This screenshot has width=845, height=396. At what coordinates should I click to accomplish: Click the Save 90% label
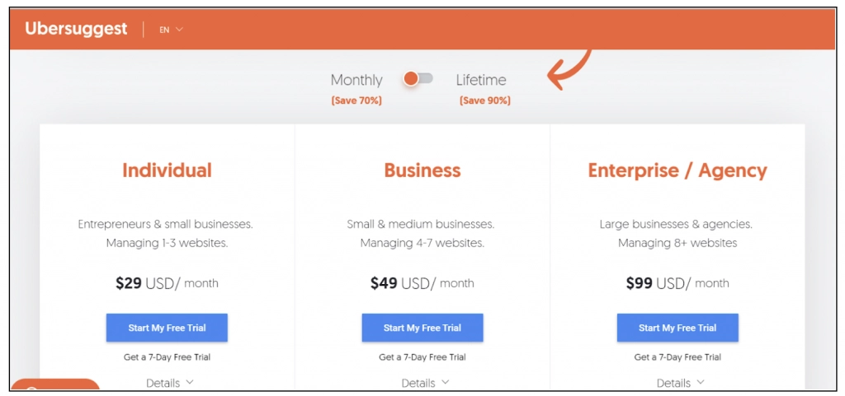click(x=484, y=100)
